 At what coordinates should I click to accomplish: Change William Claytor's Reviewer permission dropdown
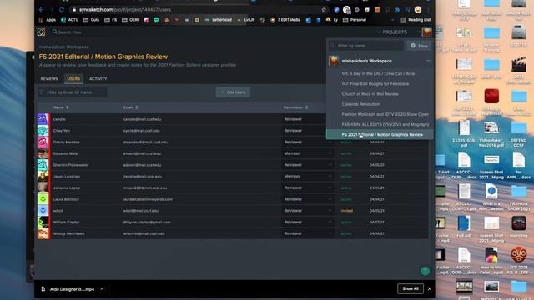(x=308, y=222)
